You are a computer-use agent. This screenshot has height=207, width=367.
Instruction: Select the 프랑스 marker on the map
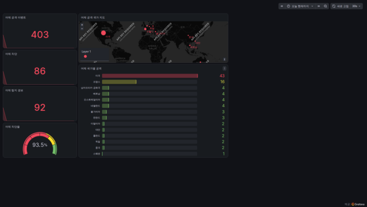tap(145, 29)
